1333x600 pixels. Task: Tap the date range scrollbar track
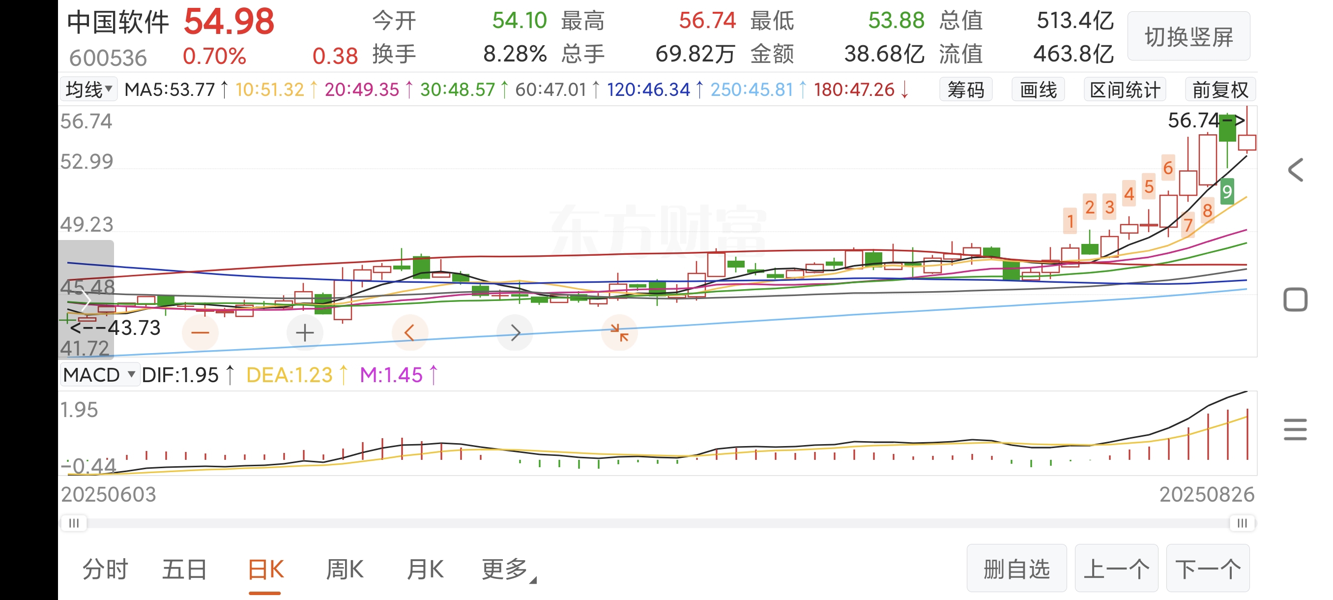pos(658,523)
